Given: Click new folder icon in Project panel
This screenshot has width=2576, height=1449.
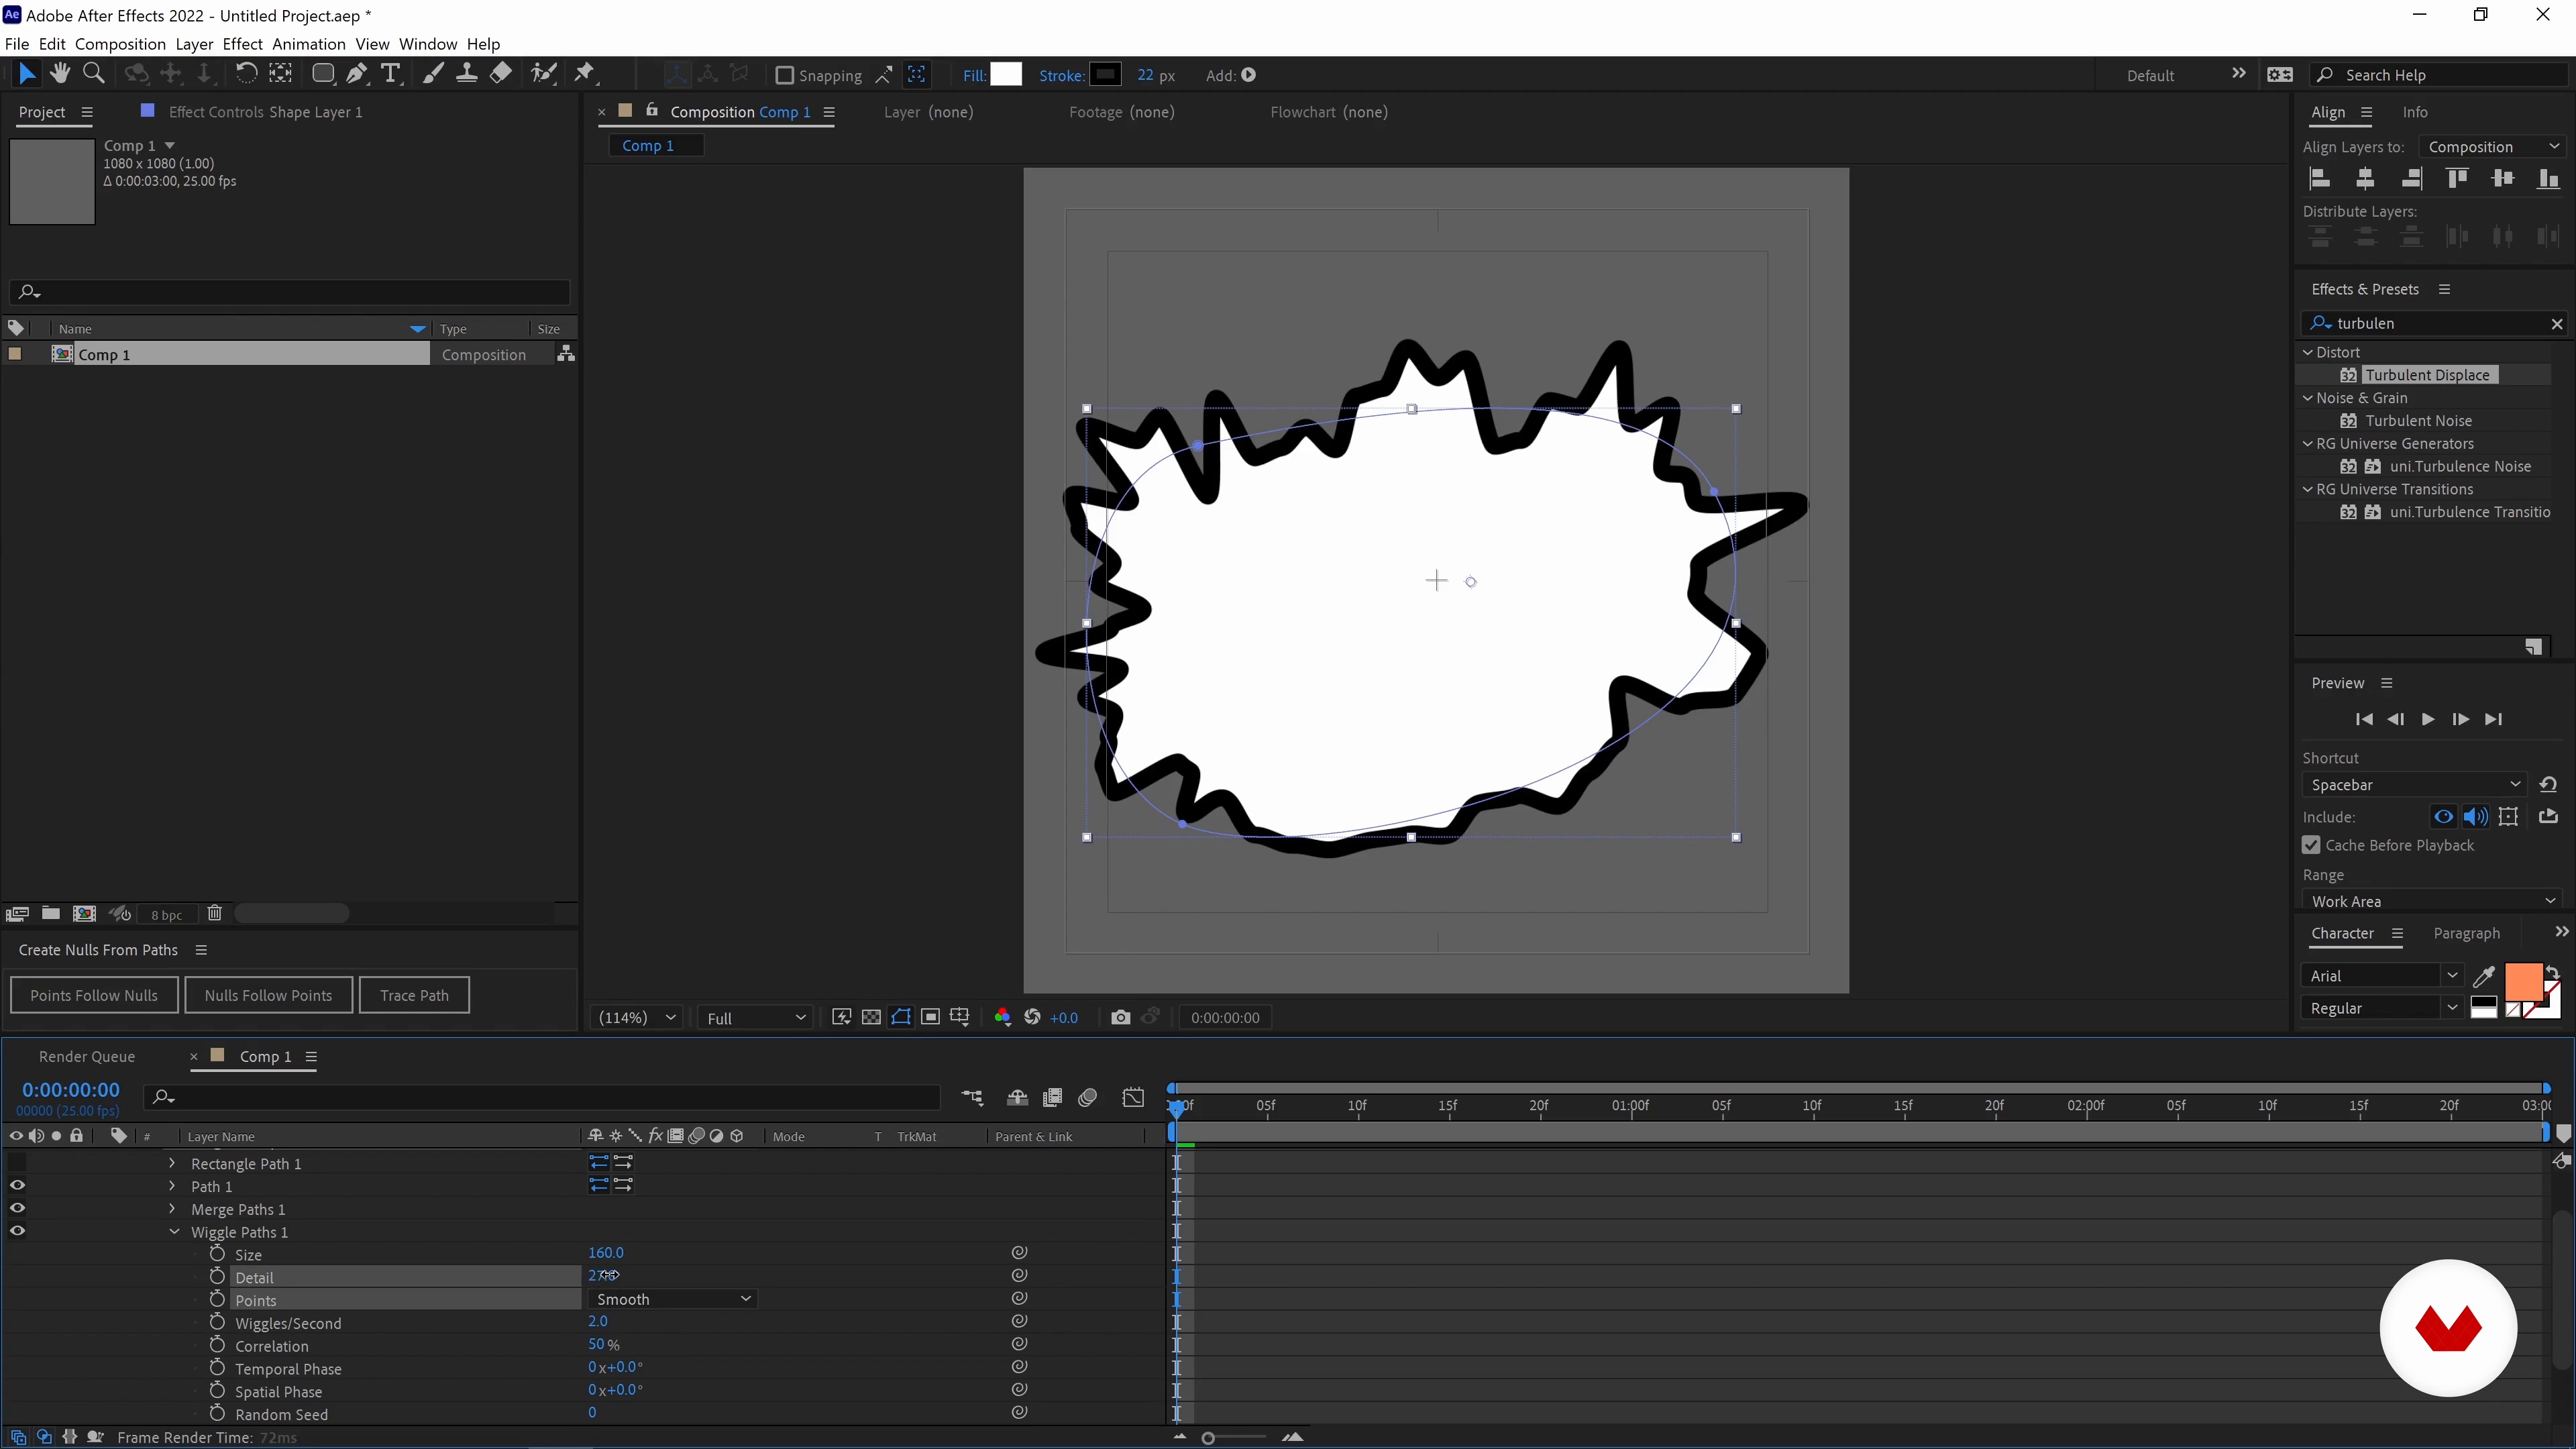Looking at the screenshot, I should click(50, 913).
